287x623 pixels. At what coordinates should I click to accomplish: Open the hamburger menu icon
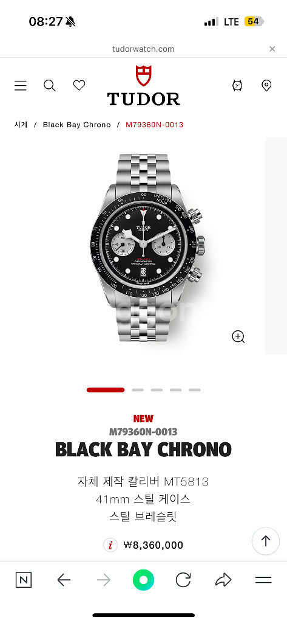(x=21, y=85)
